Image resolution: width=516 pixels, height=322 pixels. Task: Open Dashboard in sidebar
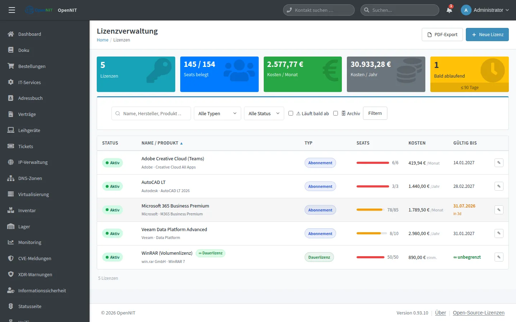(x=45, y=34)
